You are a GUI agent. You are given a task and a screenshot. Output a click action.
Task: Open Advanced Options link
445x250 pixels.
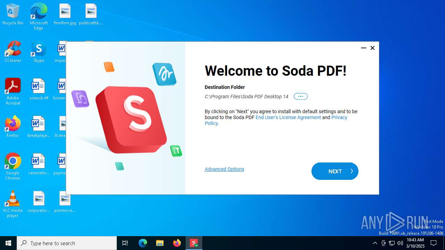click(x=224, y=169)
